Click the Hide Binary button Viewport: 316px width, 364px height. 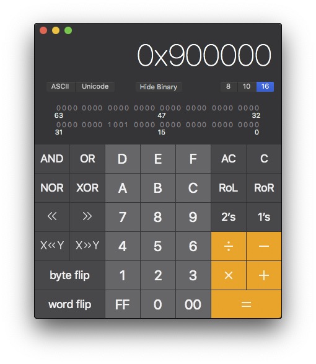159,87
